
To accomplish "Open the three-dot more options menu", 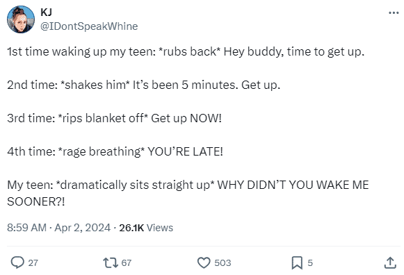I will 394,12.
